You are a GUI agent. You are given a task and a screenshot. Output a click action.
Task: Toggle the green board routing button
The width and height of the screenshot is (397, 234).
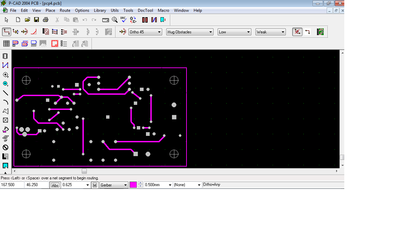320,32
